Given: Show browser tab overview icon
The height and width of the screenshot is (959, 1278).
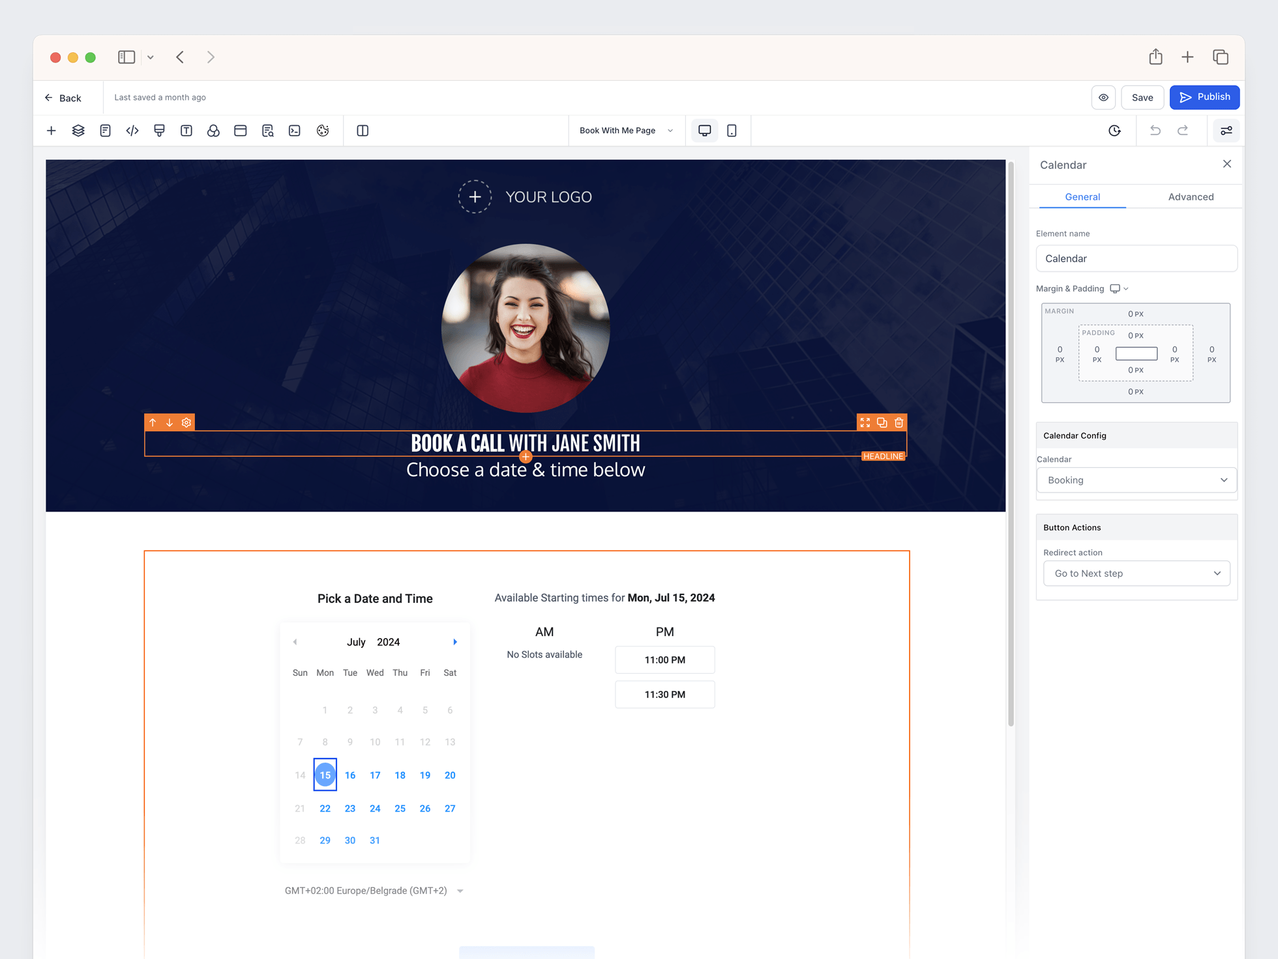Looking at the screenshot, I should [1221, 57].
